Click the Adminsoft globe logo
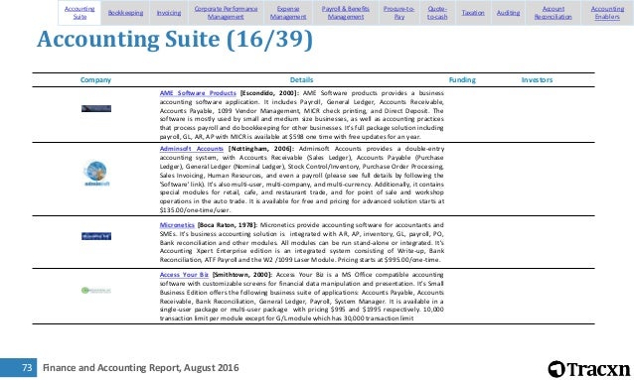This screenshot has width=634, height=380. [96, 174]
